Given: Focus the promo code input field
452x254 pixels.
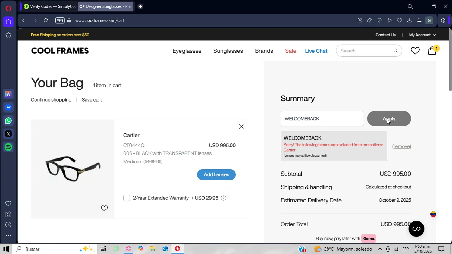Looking at the screenshot, I should tap(322, 119).
